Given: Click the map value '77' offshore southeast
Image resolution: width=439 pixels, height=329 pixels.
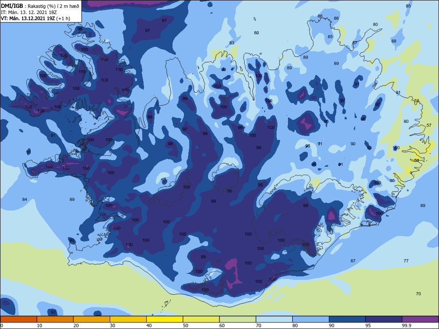Looking at the screenshot, I should 406,261.
